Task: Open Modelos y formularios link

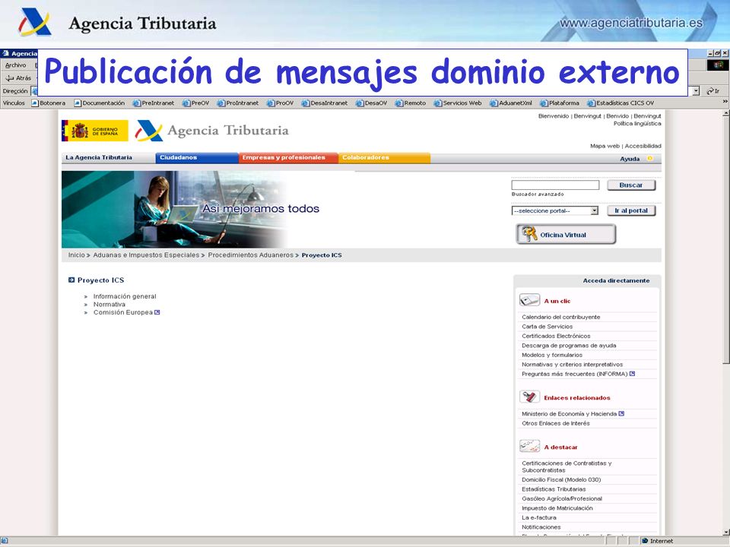Action: (552, 355)
